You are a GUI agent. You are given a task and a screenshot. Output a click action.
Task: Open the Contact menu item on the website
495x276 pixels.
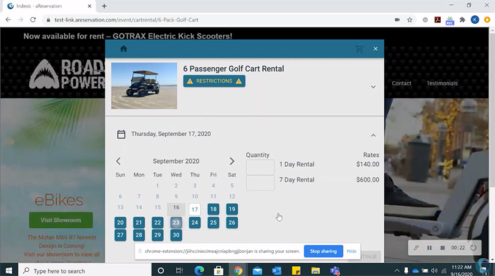[402, 83]
